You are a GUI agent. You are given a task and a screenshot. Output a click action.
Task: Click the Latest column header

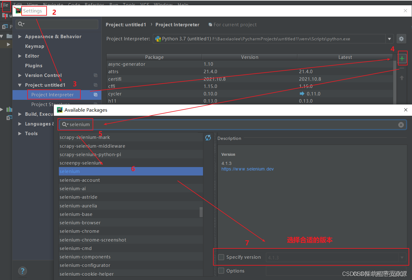click(345, 57)
